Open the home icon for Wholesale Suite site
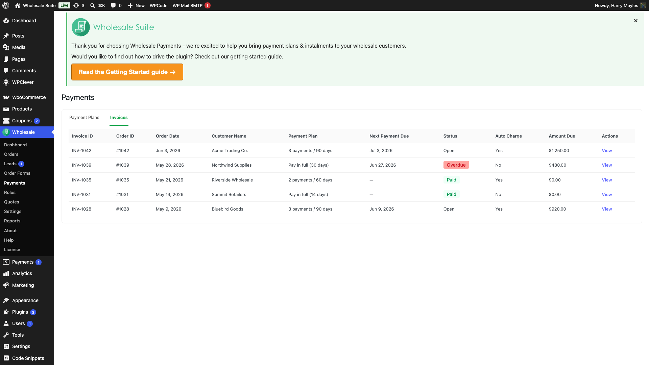 tap(18, 5)
